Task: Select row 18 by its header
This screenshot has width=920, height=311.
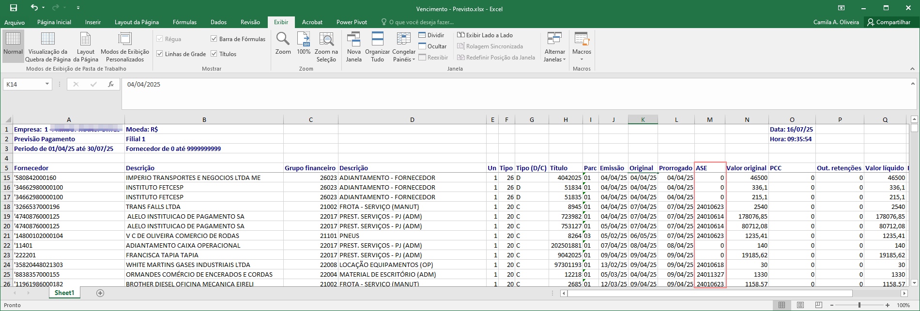Action: (7, 207)
